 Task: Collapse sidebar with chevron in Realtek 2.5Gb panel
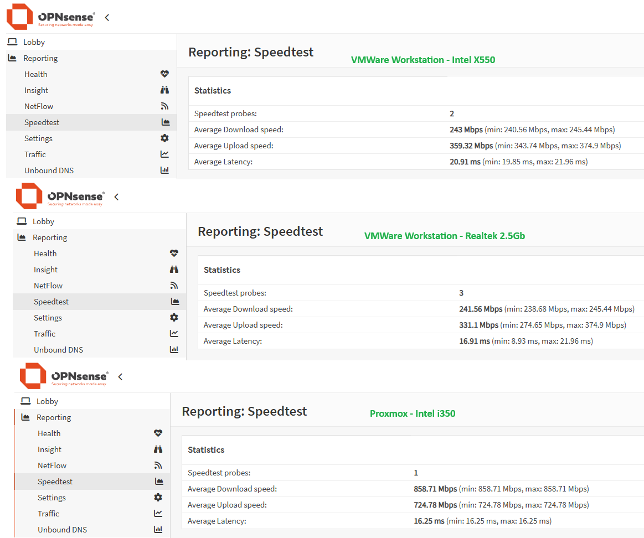coord(117,197)
